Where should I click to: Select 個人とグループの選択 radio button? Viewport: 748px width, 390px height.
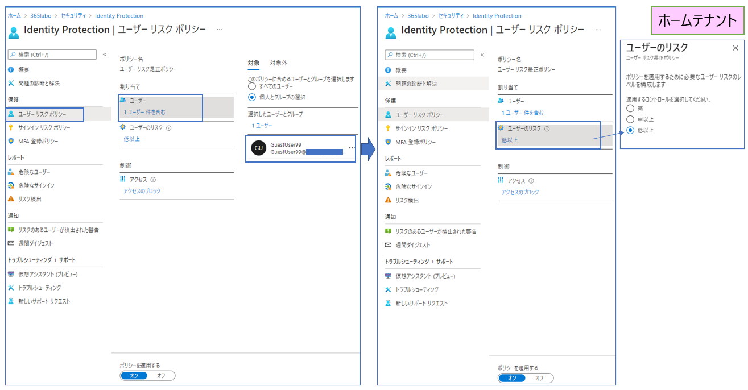click(x=252, y=97)
